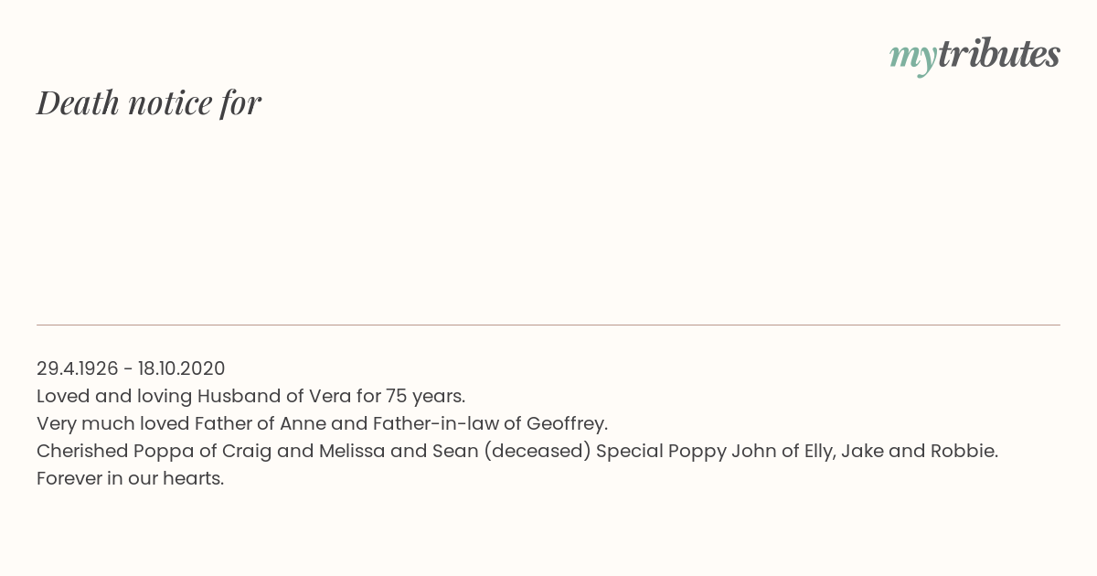Select the 'Death notice for' heading

click(x=149, y=102)
